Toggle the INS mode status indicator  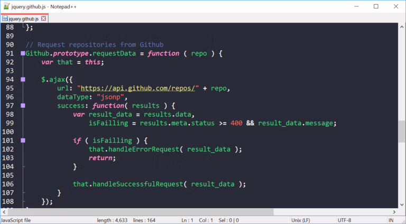(x=391, y=220)
